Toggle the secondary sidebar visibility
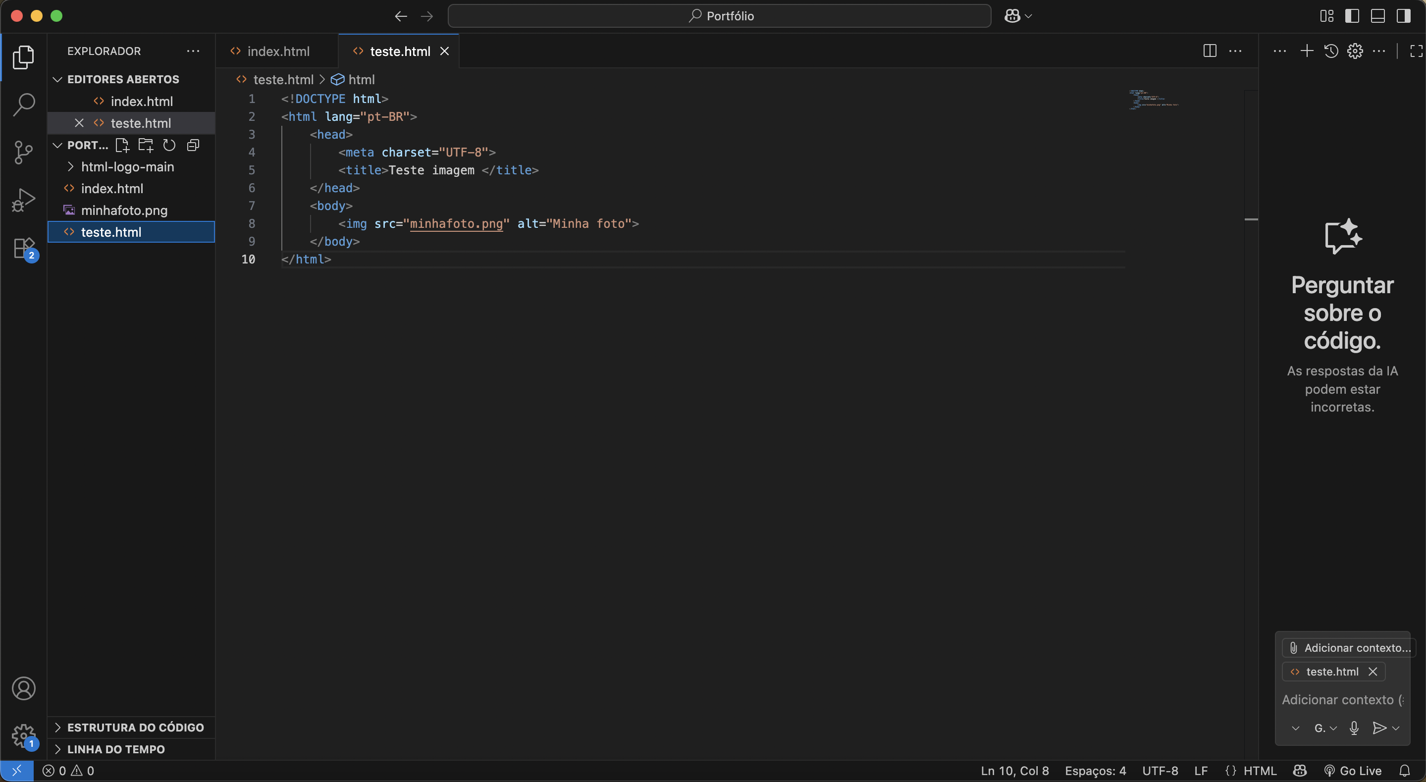The height and width of the screenshot is (782, 1426). coord(1404,16)
